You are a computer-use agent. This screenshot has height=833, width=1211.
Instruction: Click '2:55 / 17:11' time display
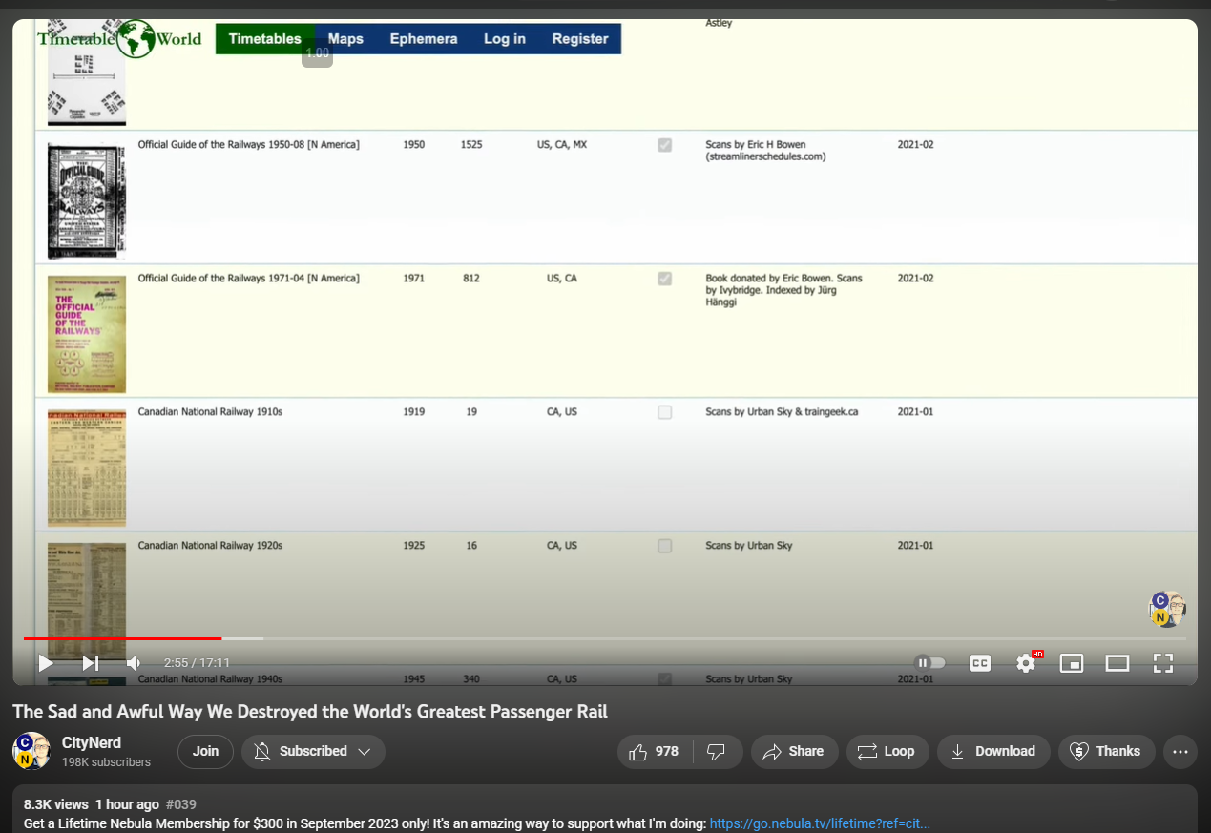[x=197, y=663]
